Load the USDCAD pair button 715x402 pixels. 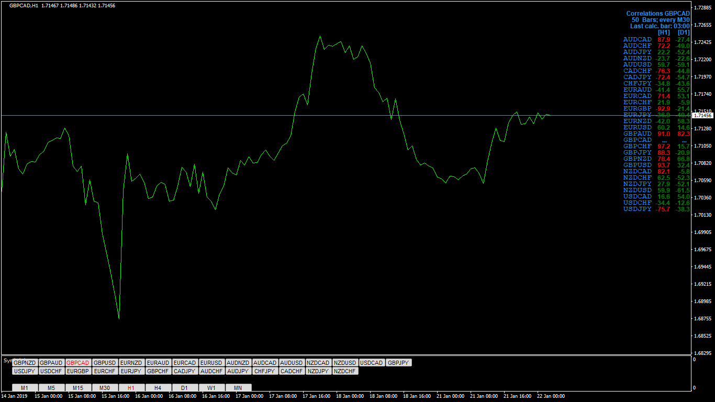372,363
